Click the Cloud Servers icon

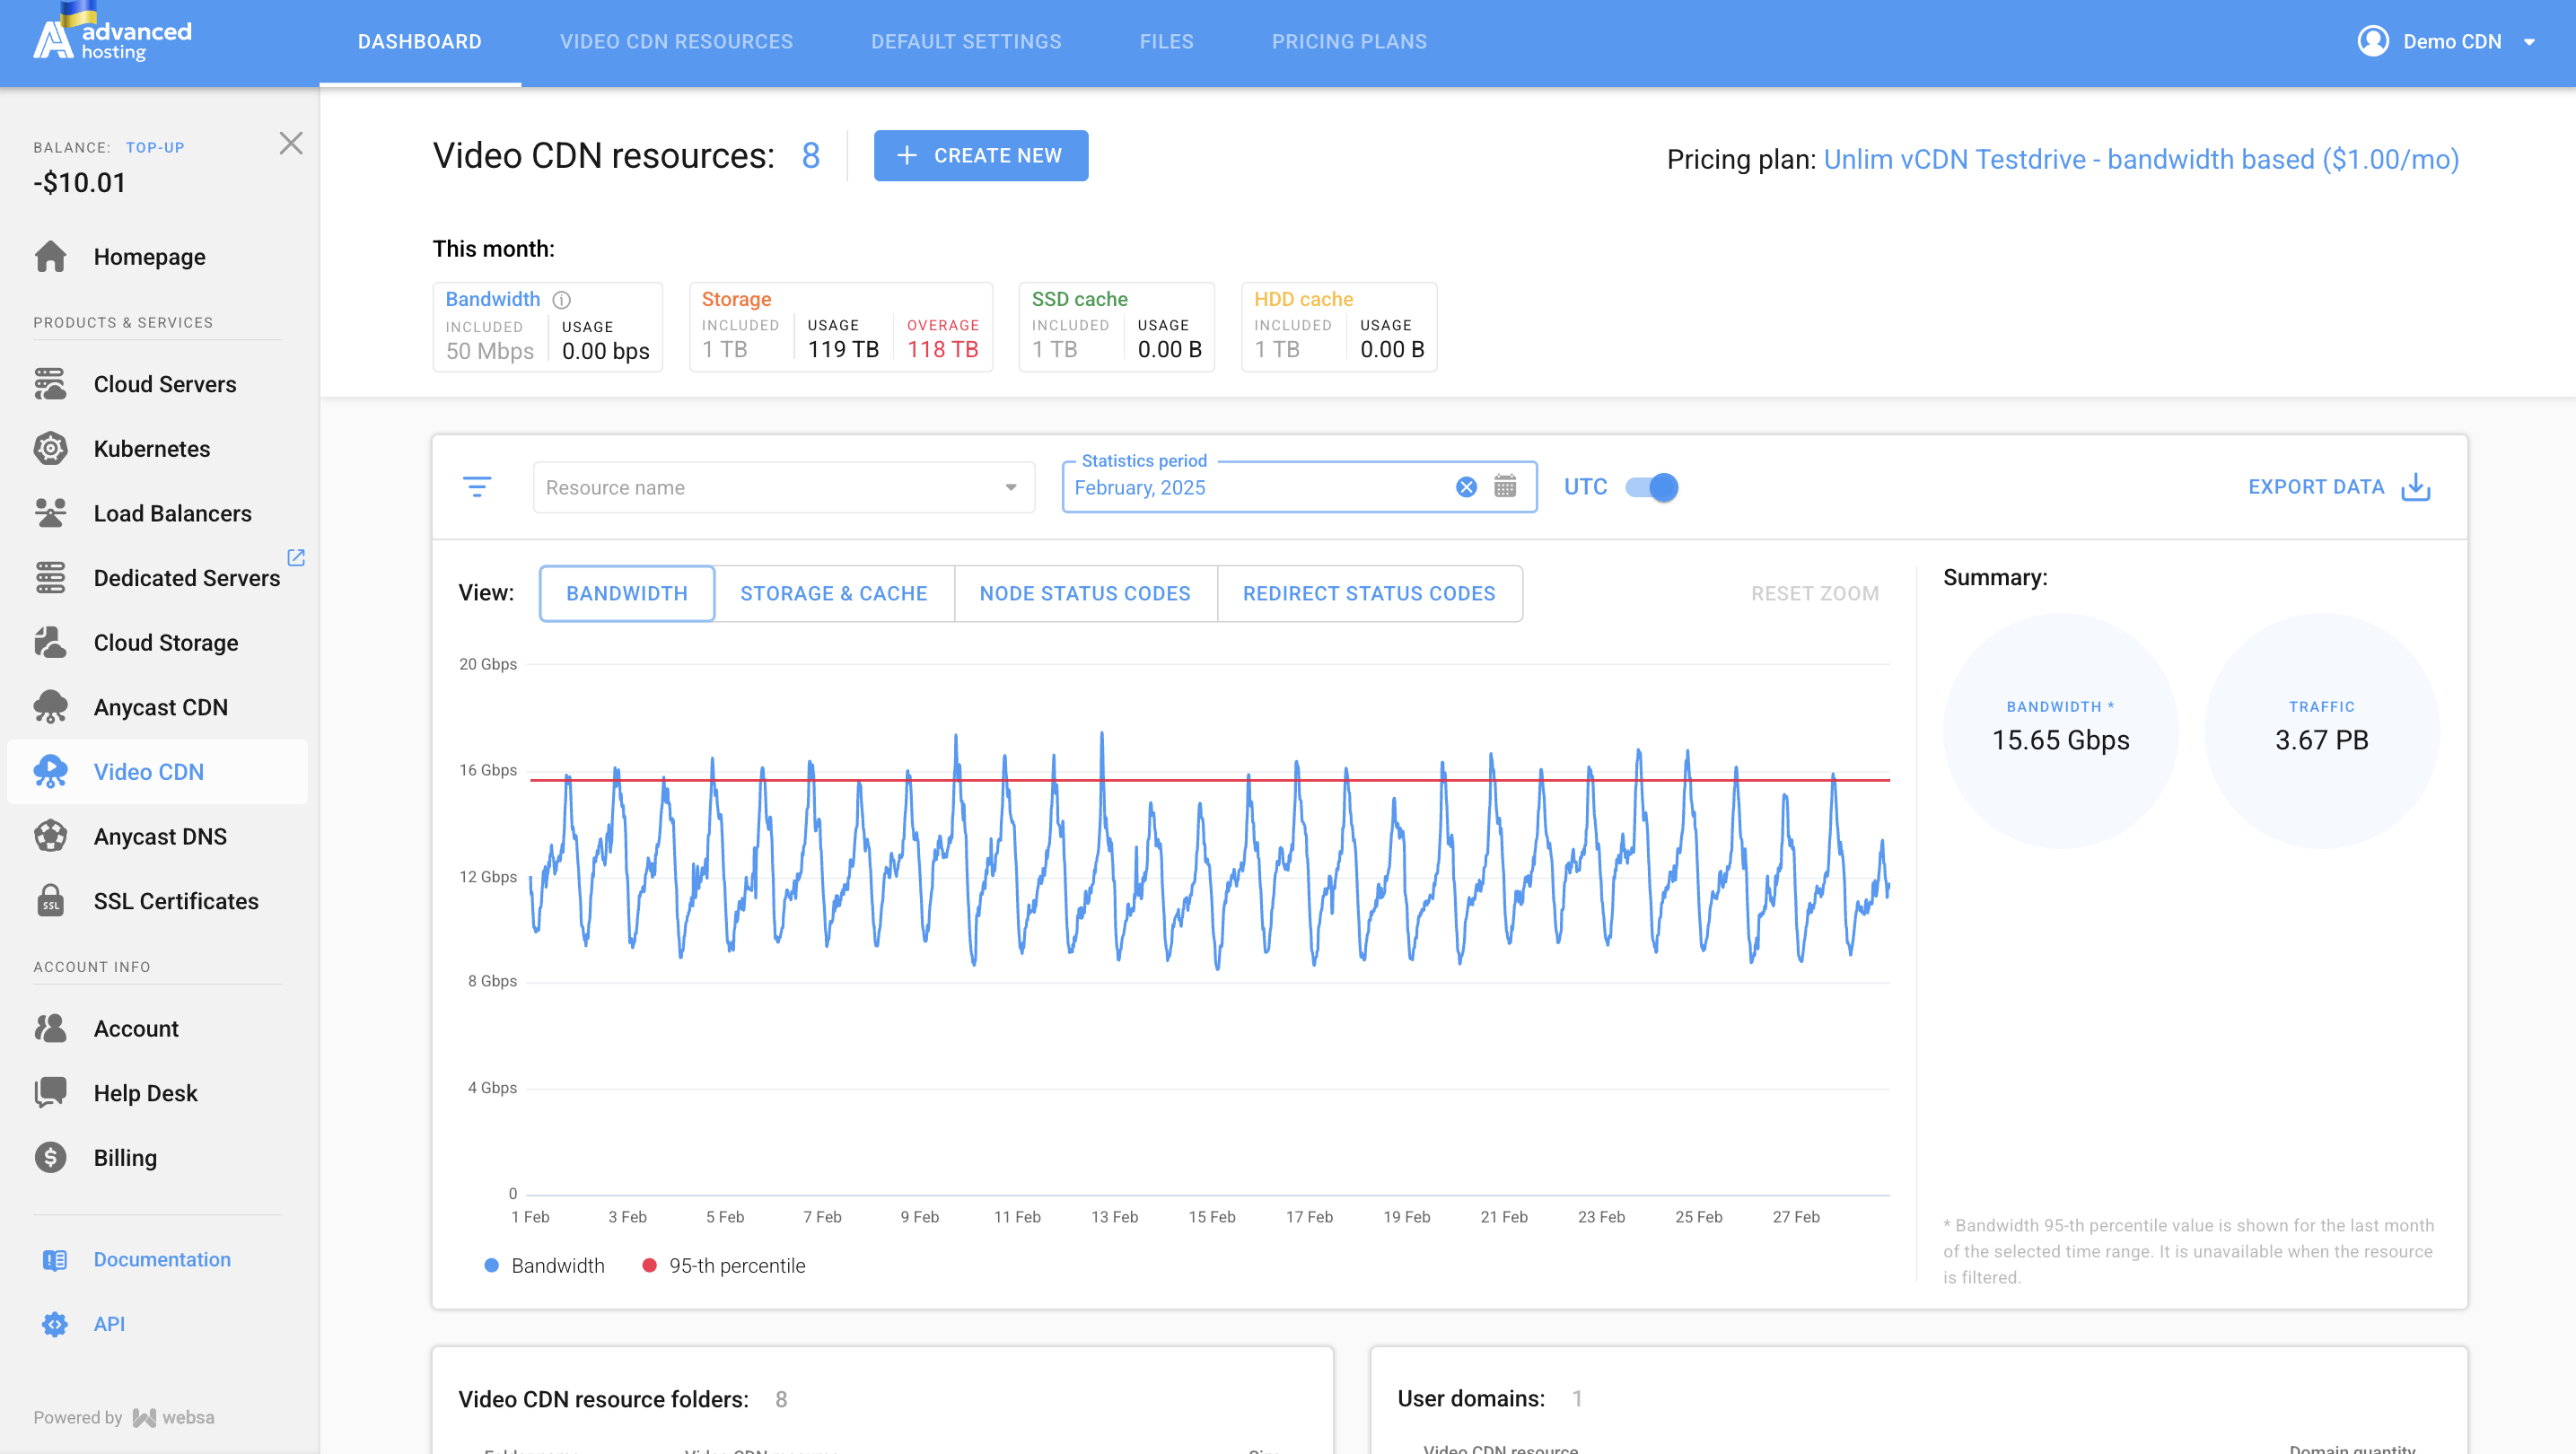point(50,384)
